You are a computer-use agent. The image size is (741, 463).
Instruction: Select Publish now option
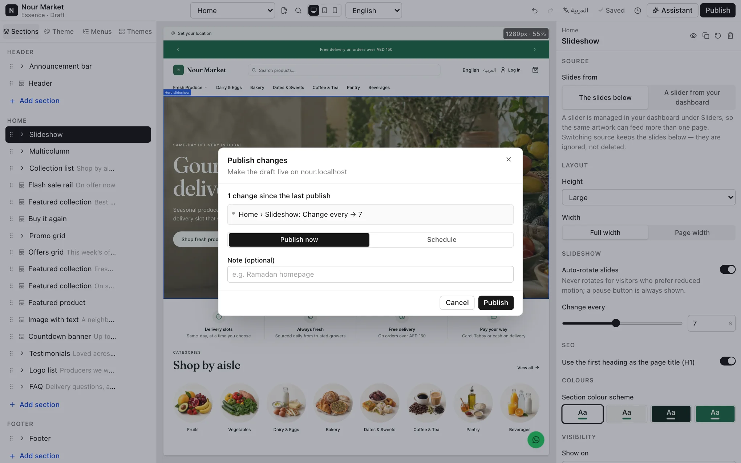point(299,240)
